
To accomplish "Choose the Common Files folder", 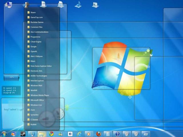I will (x=35, y=27).
